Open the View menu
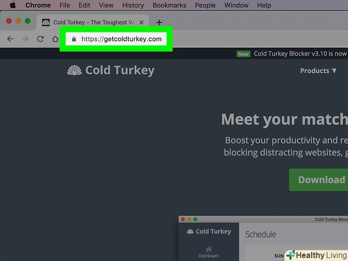 tap(106, 5)
